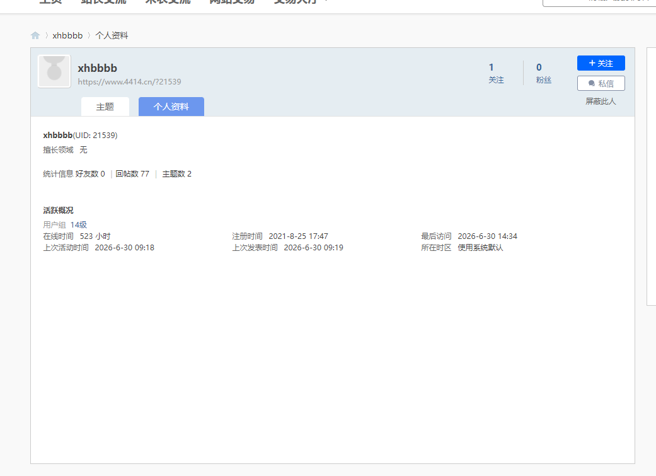The width and height of the screenshot is (656, 476).
Task: Switch to the 主题 tab
Action: (x=105, y=107)
